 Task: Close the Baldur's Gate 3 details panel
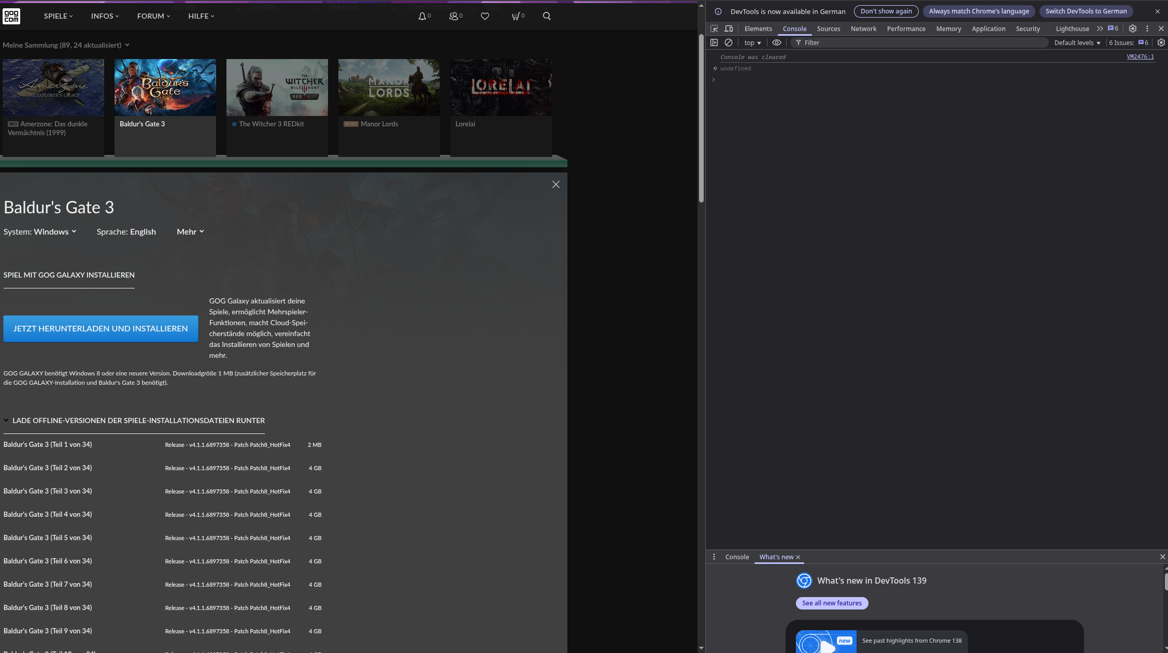tap(556, 184)
